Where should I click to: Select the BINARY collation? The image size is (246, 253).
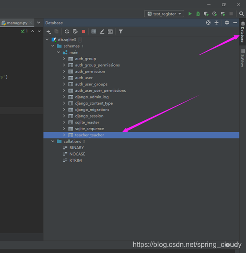[76, 147]
